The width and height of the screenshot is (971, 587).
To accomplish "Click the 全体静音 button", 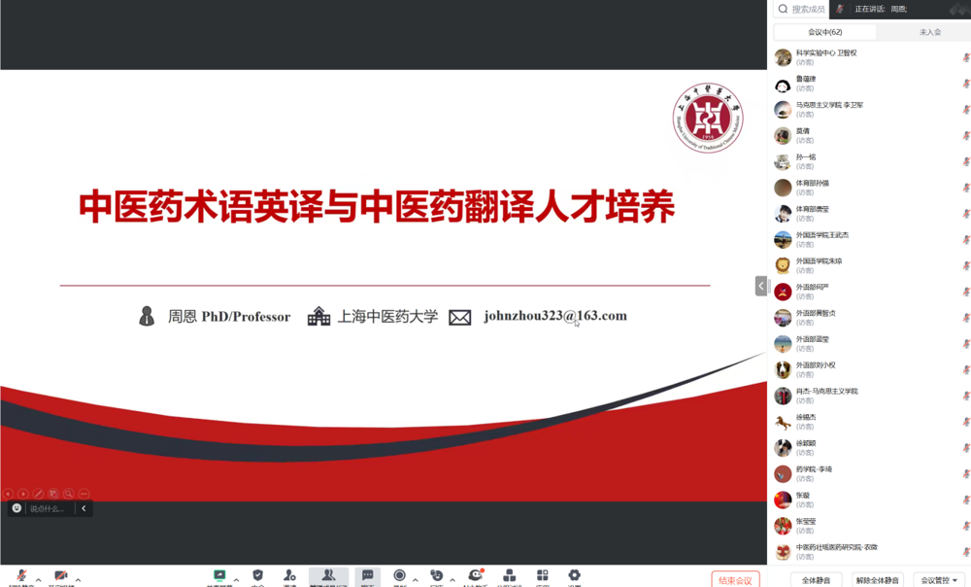I will pyautogui.click(x=817, y=580).
